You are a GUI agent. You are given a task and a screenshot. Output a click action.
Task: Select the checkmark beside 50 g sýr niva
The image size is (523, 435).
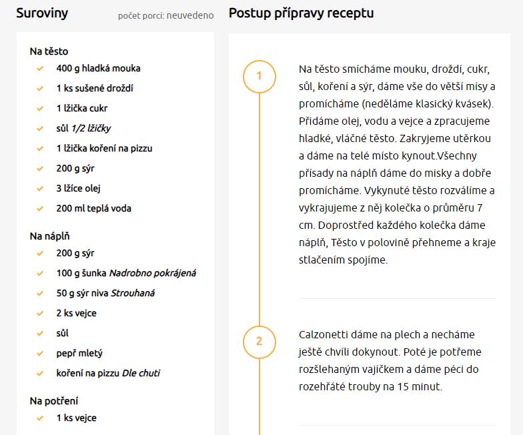[41, 293]
